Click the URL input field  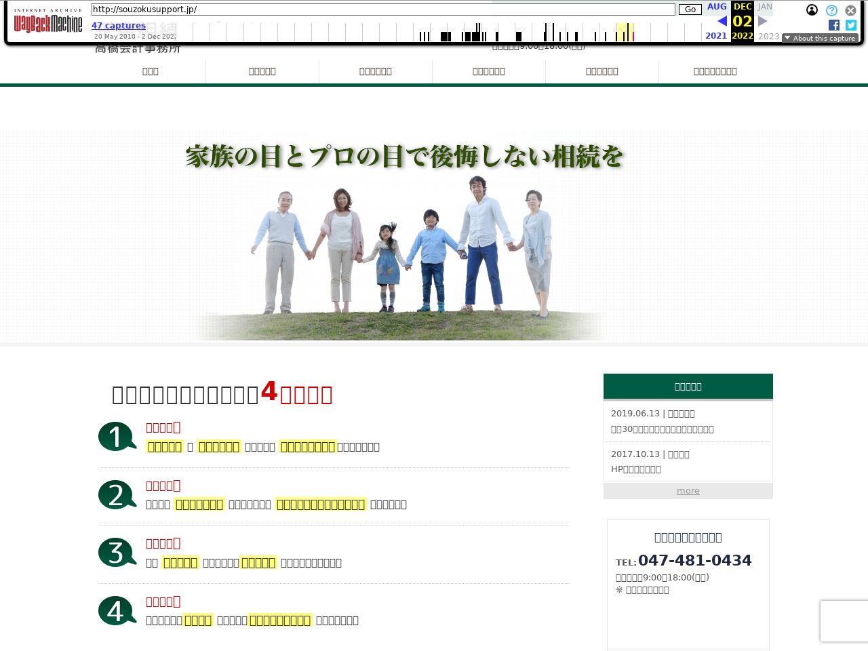point(383,9)
